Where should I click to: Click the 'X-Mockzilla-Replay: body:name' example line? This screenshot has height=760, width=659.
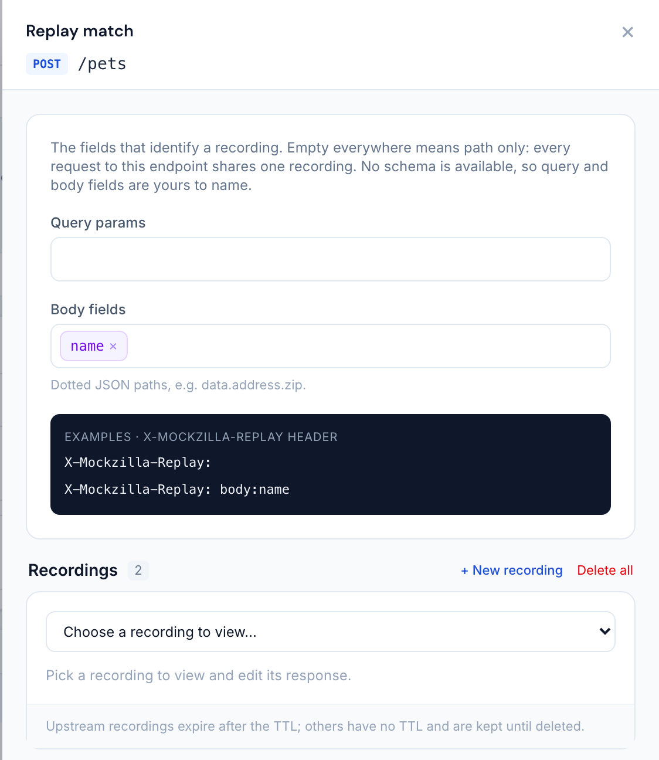(177, 489)
